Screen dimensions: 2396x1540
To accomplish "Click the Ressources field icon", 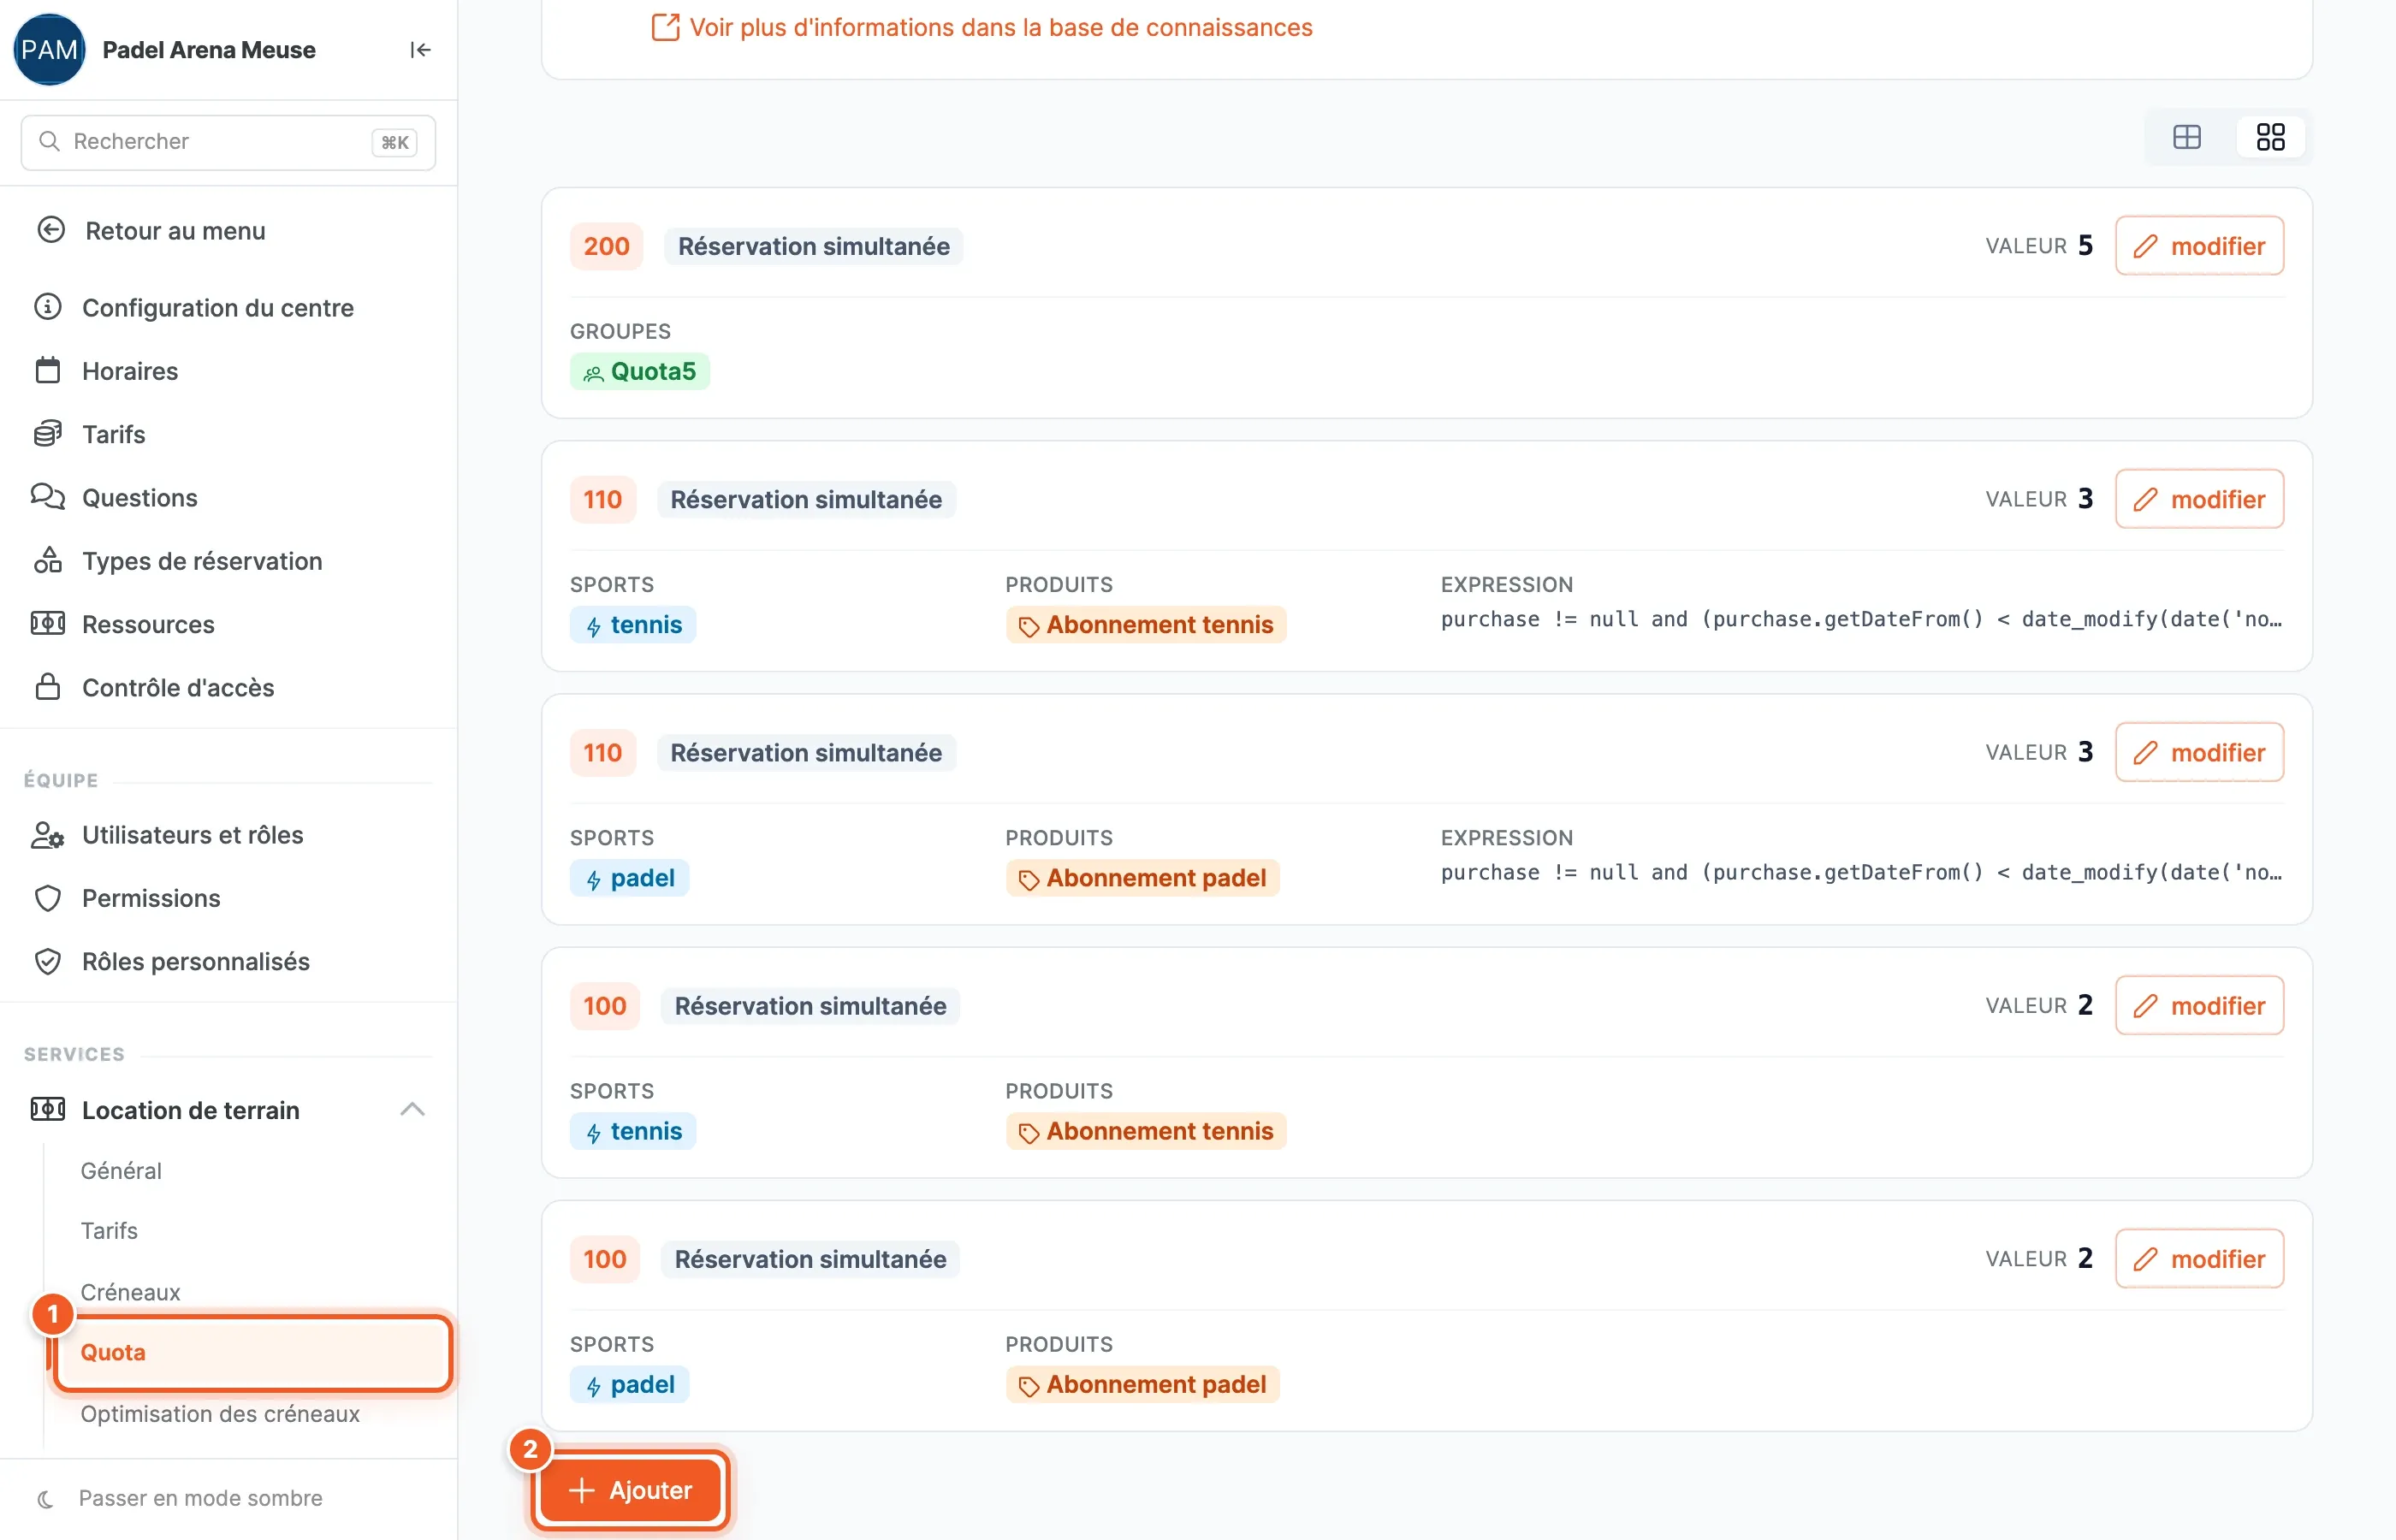I will (x=48, y=624).
